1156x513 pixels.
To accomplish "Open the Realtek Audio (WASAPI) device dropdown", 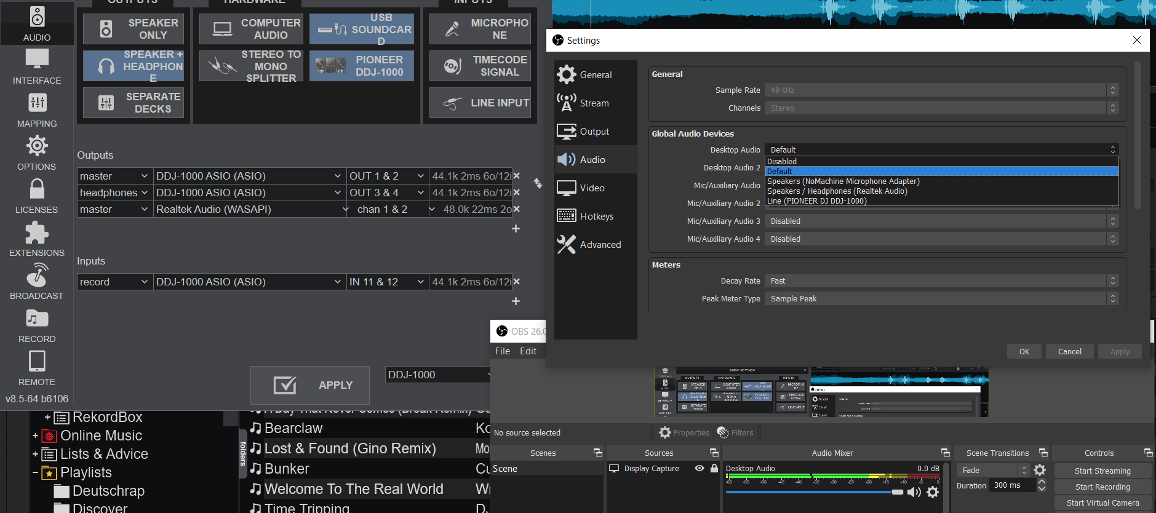I will click(x=251, y=209).
